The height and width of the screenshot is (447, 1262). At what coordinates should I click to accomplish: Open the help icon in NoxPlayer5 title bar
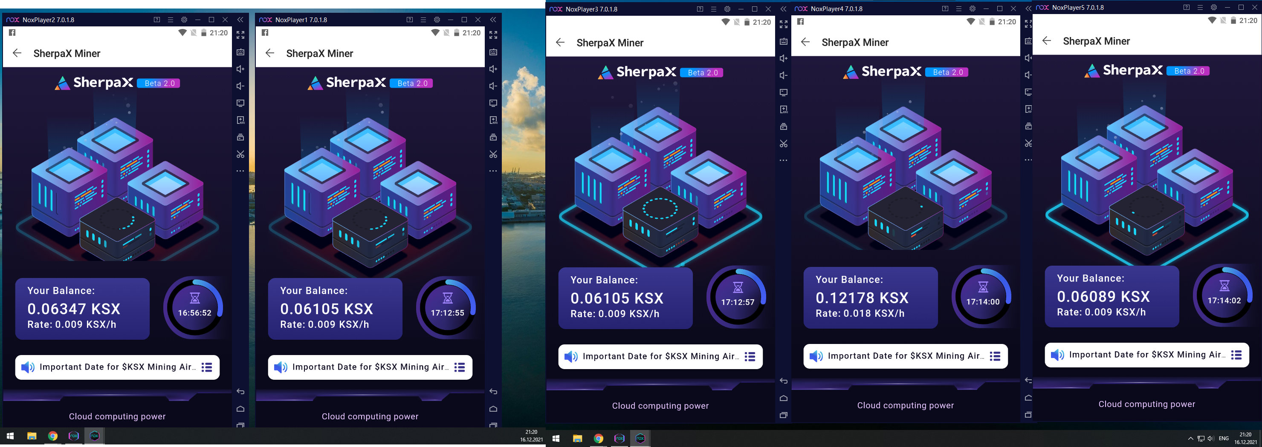tap(1187, 7)
